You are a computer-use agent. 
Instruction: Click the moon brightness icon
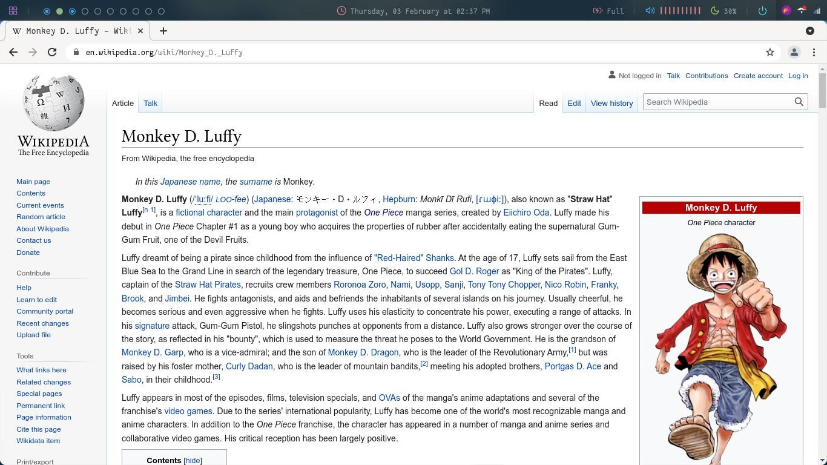coord(714,11)
